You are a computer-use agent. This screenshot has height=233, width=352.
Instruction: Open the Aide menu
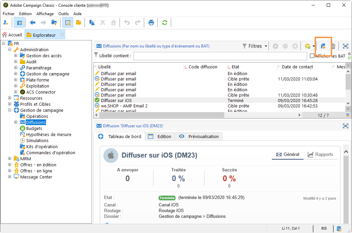coord(77,14)
